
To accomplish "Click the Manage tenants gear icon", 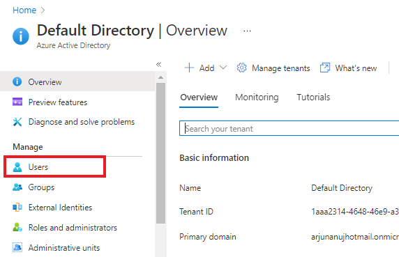I will (241, 68).
